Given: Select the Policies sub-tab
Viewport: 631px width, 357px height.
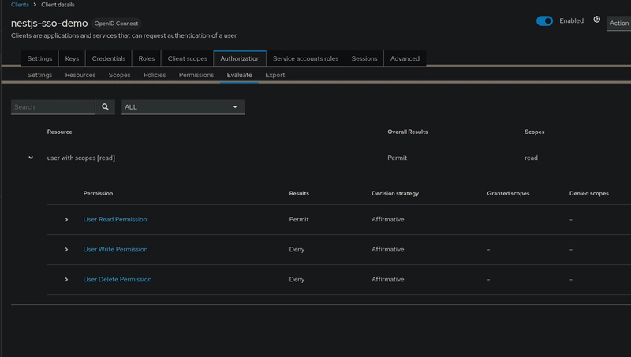Looking at the screenshot, I should click(x=155, y=75).
